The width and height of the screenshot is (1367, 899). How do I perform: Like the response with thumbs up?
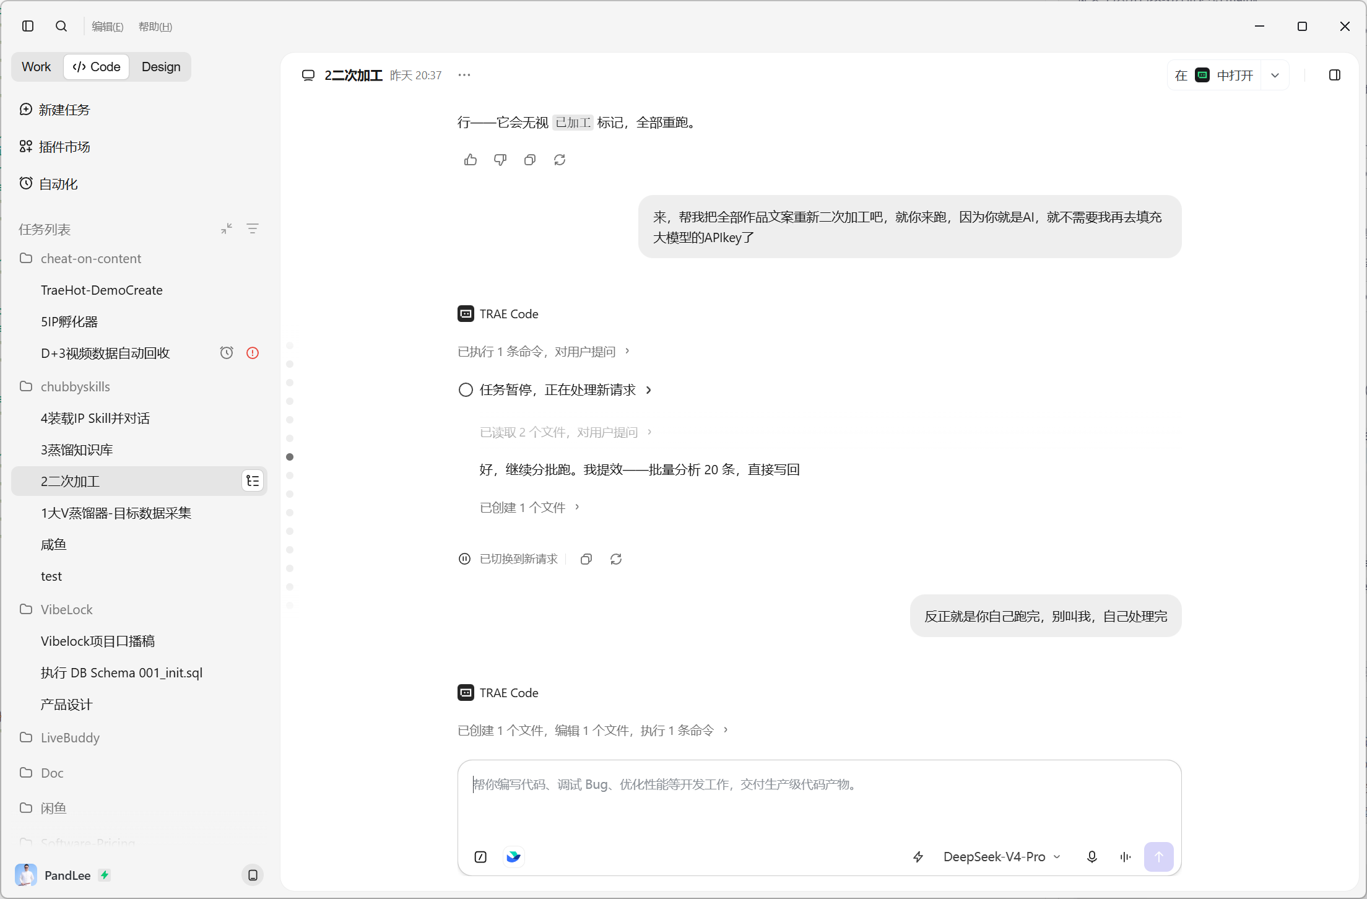coord(471,160)
